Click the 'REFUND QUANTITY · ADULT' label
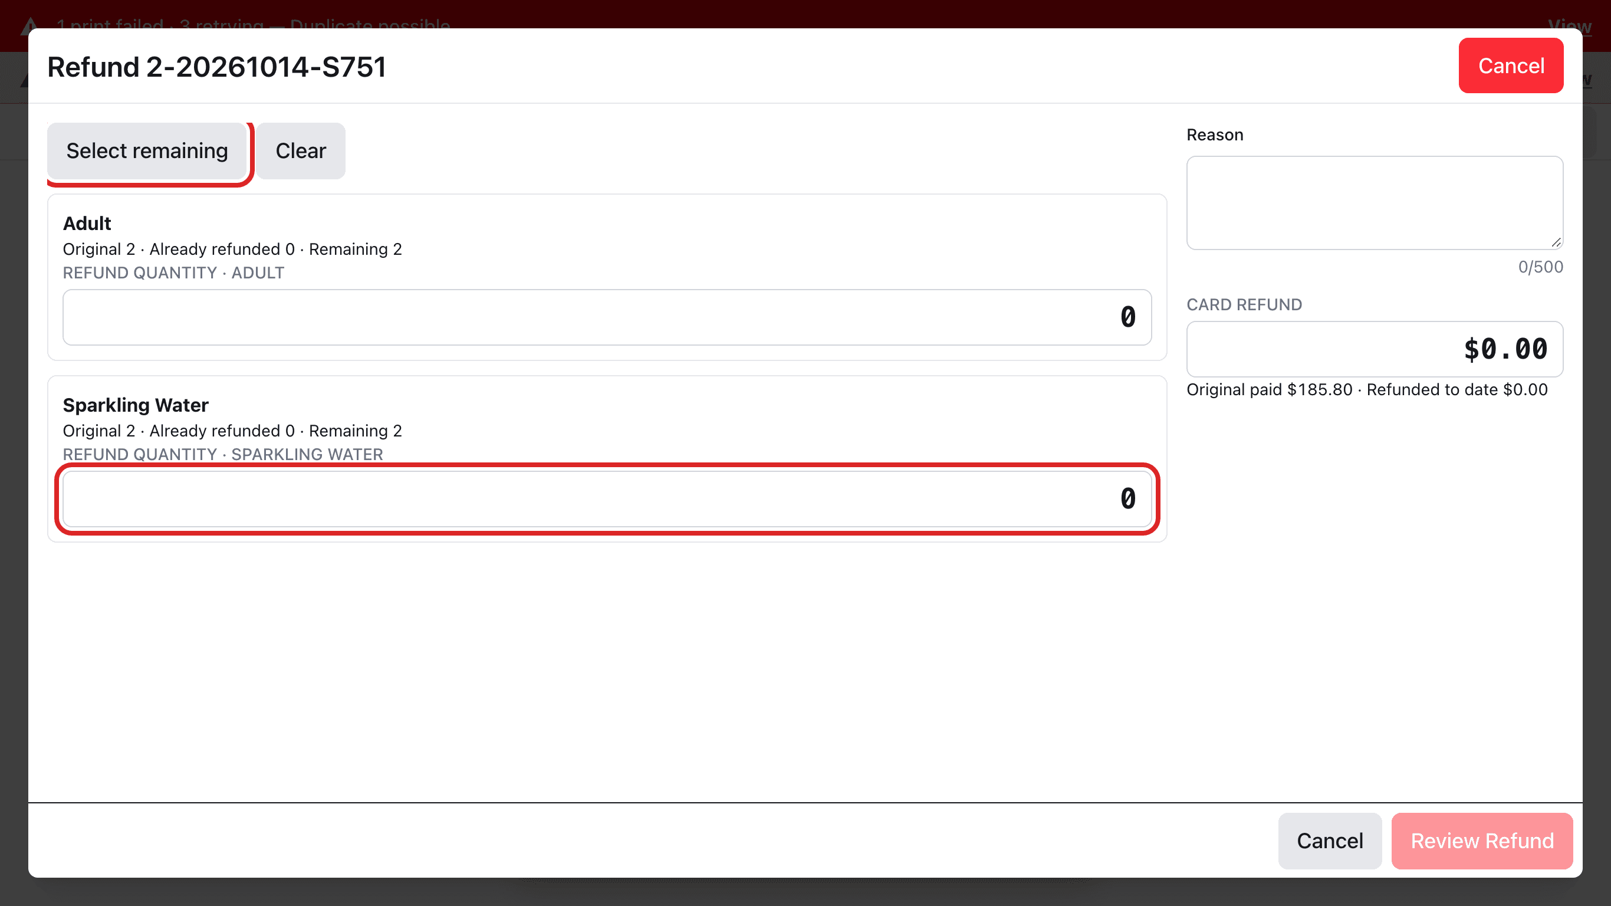This screenshot has height=906, width=1611. point(173,273)
